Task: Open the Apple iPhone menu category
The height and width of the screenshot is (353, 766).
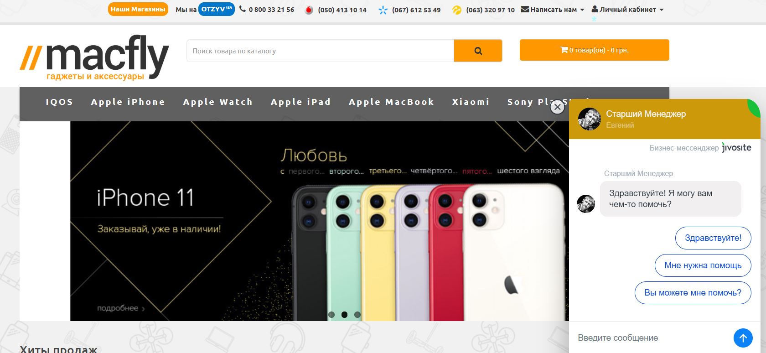Action: coord(128,102)
